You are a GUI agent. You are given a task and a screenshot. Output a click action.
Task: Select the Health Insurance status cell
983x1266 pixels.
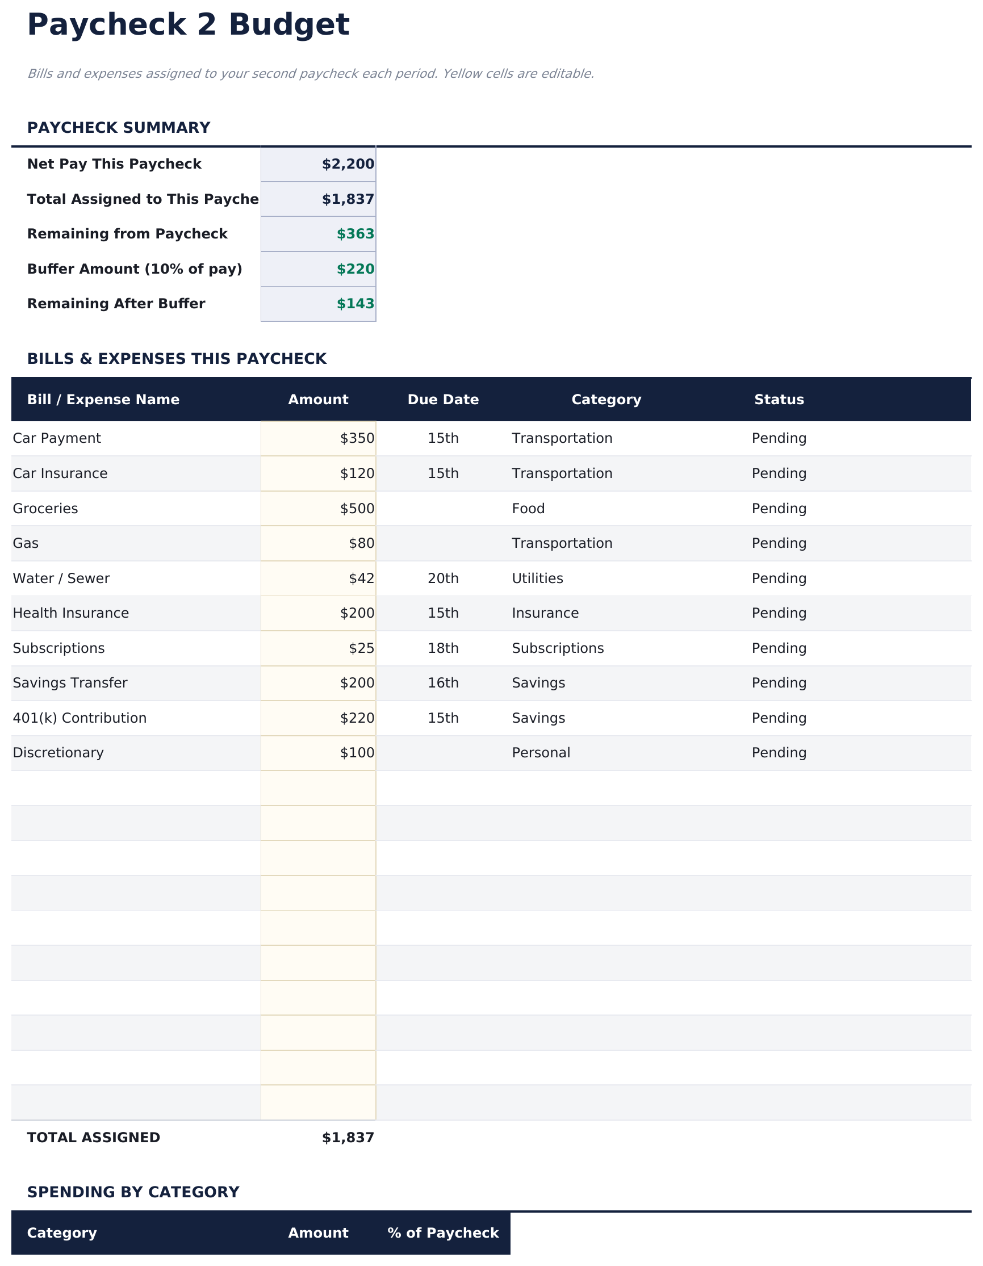coord(779,612)
